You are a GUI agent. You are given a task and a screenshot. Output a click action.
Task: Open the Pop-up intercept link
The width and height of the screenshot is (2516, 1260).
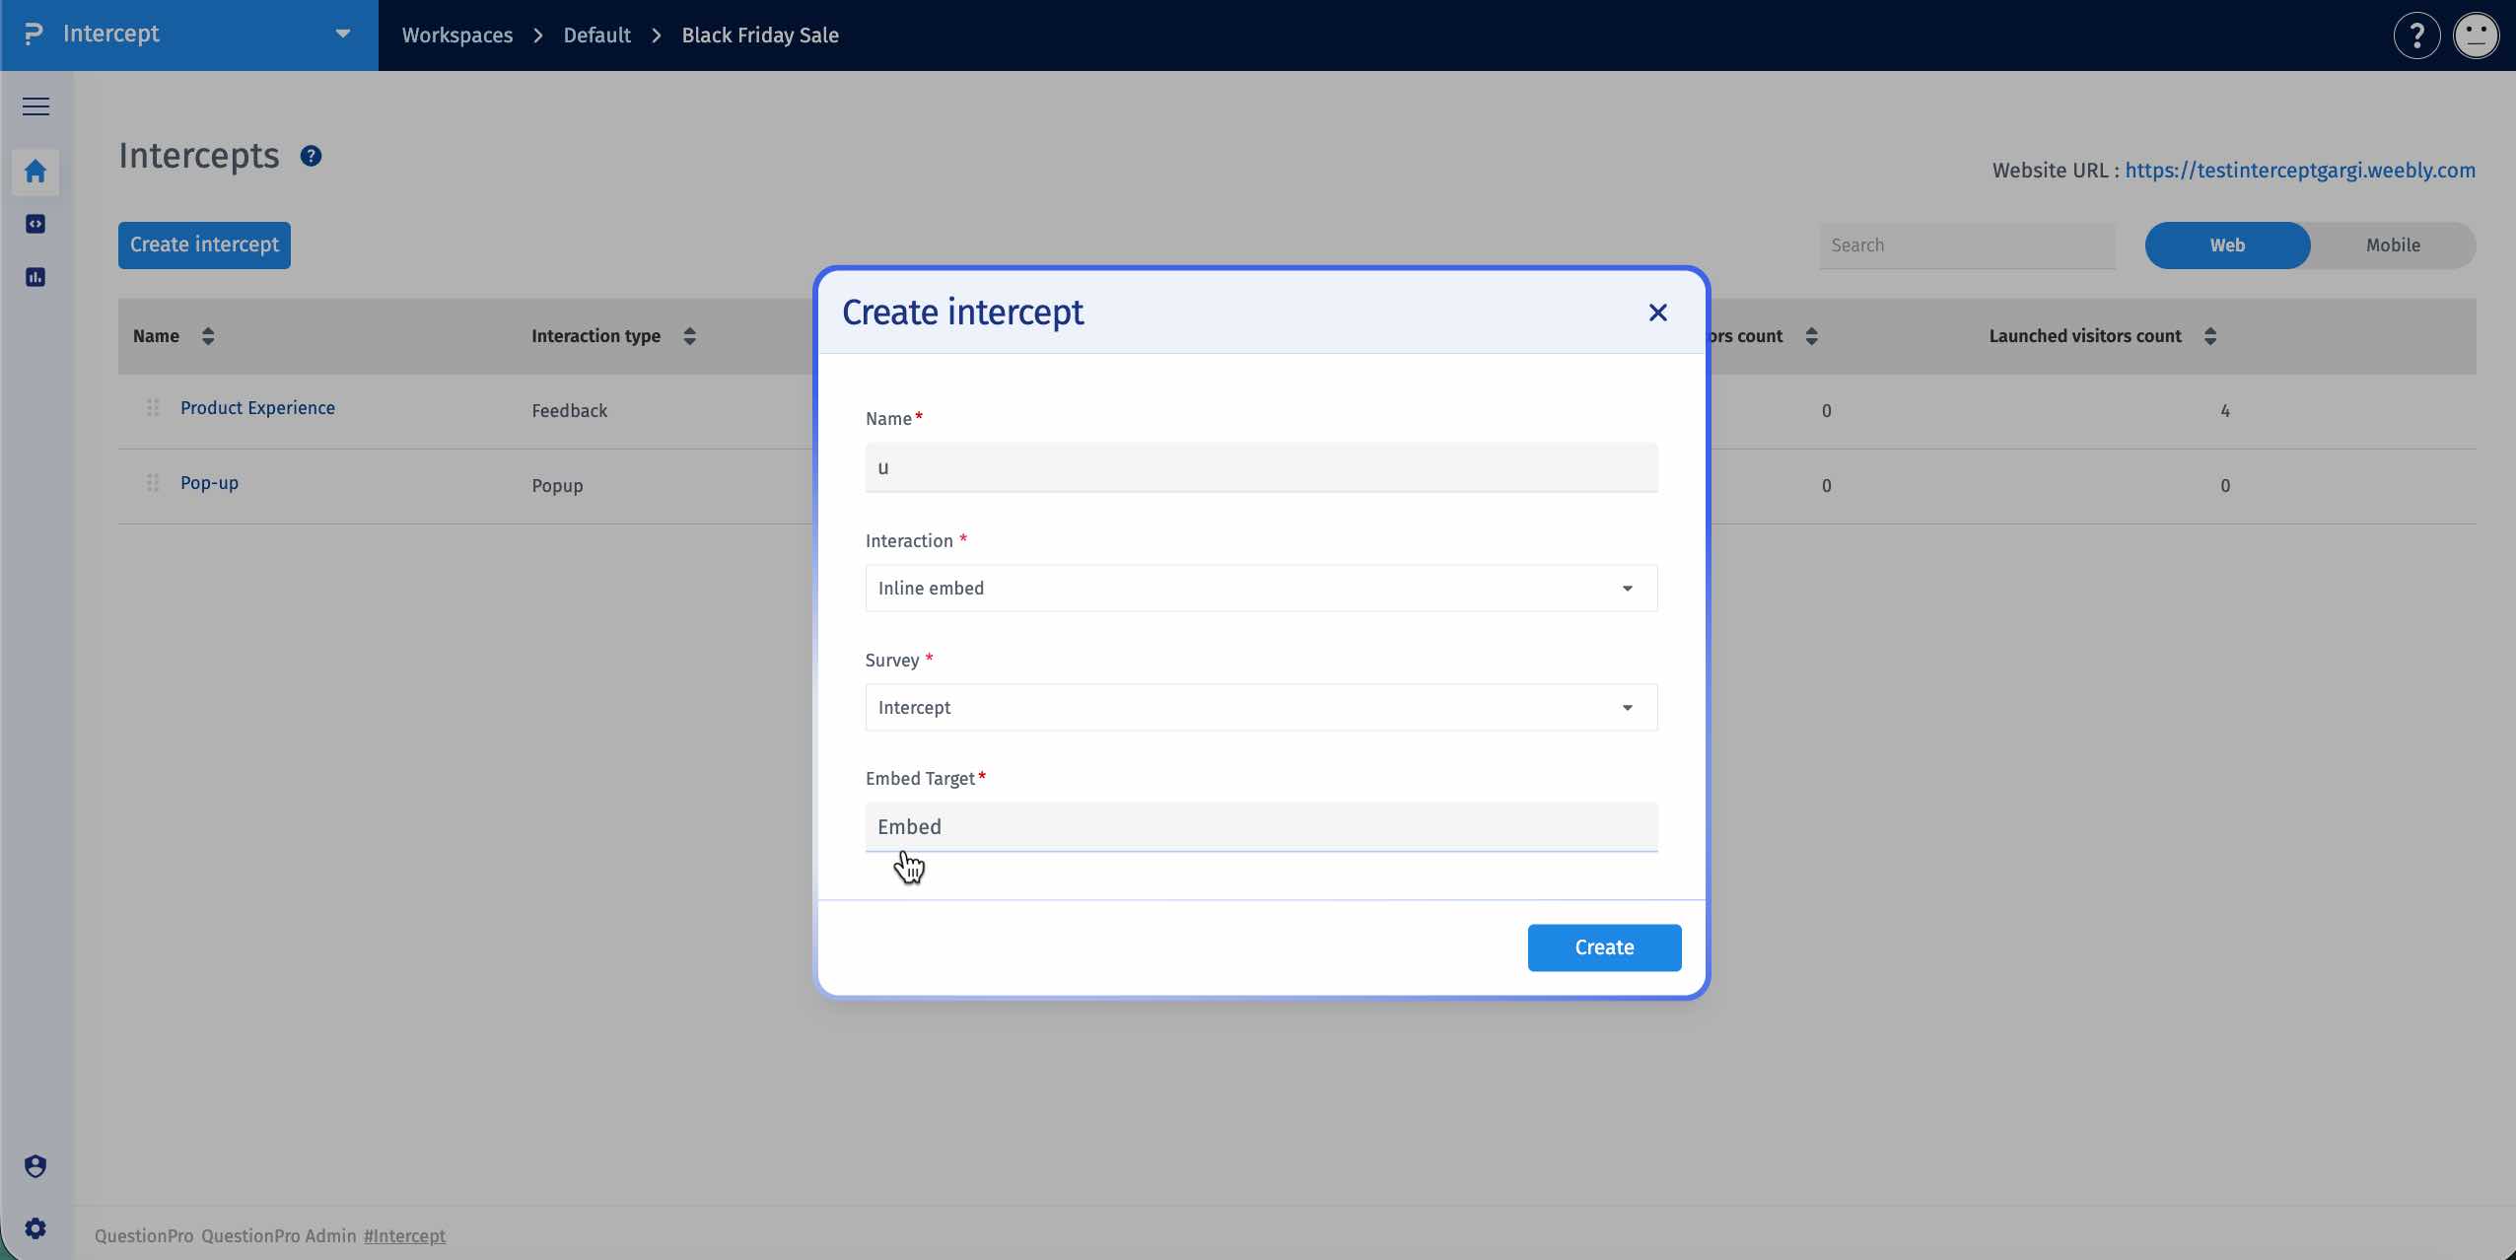coord(209,483)
